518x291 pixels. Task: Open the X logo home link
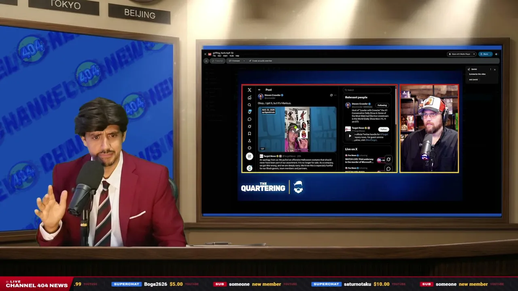(249, 90)
